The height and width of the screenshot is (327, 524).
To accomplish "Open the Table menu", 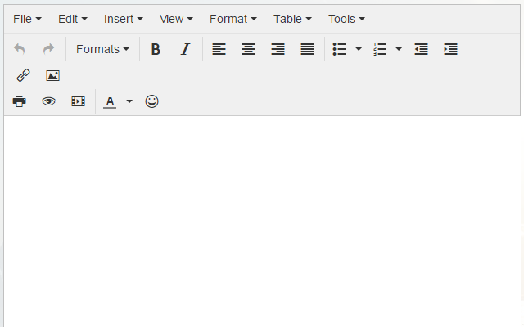I will pyautogui.click(x=292, y=18).
